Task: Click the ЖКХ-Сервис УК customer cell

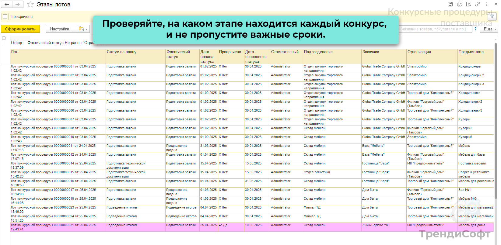Action: point(384,227)
